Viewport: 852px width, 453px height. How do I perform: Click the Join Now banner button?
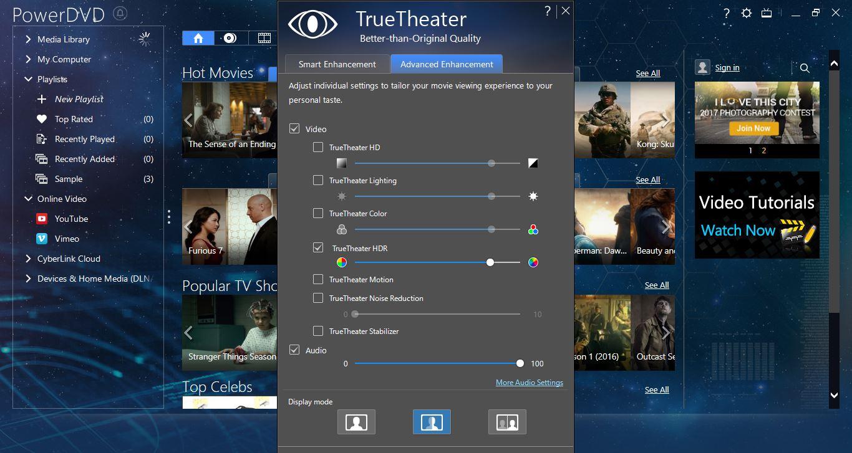pyautogui.click(x=753, y=128)
